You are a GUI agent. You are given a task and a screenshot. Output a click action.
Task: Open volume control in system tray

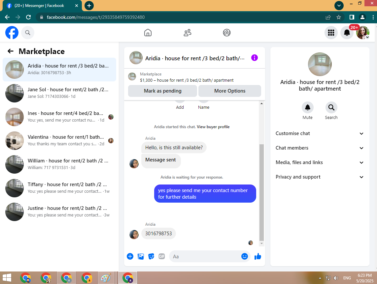coord(336,278)
